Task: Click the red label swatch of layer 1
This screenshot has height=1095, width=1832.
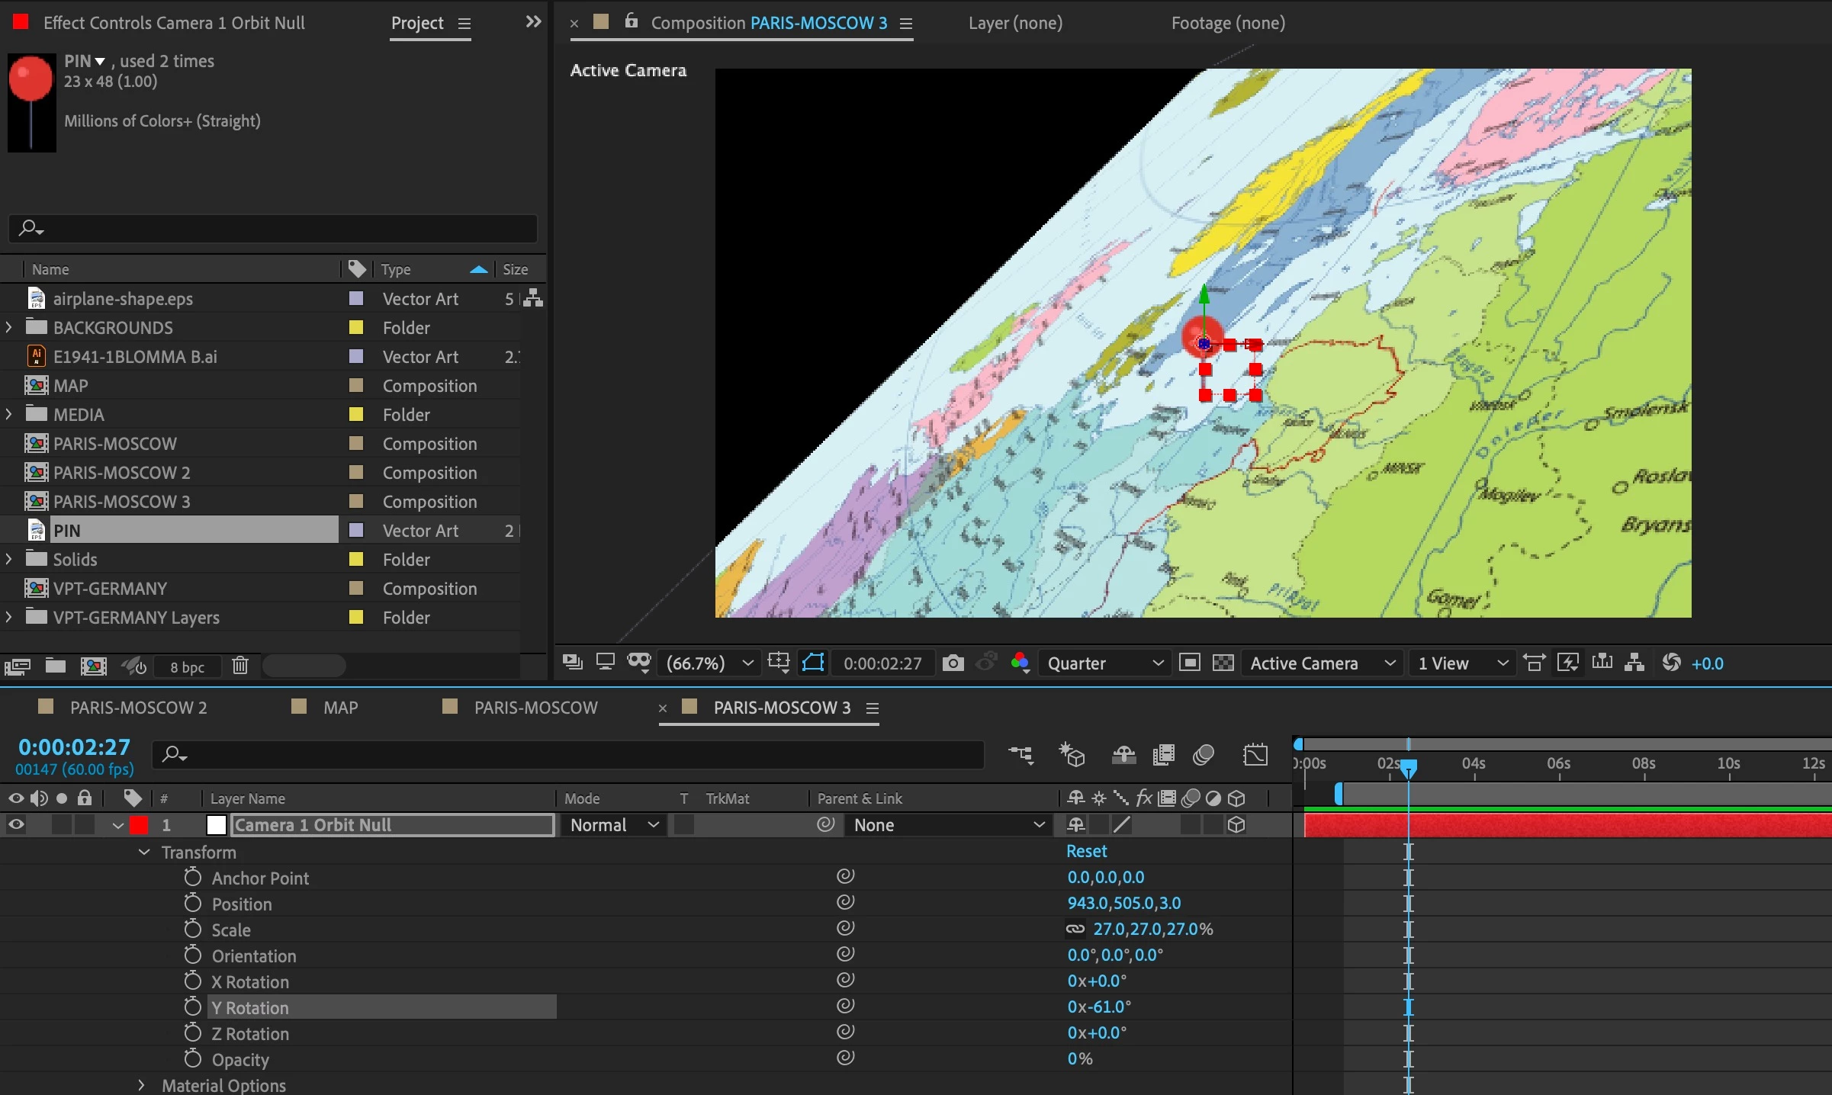Action: pyautogui.click(x=139, y=824)
